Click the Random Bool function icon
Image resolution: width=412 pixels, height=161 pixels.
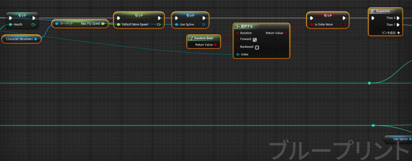(x=192, y=38)
